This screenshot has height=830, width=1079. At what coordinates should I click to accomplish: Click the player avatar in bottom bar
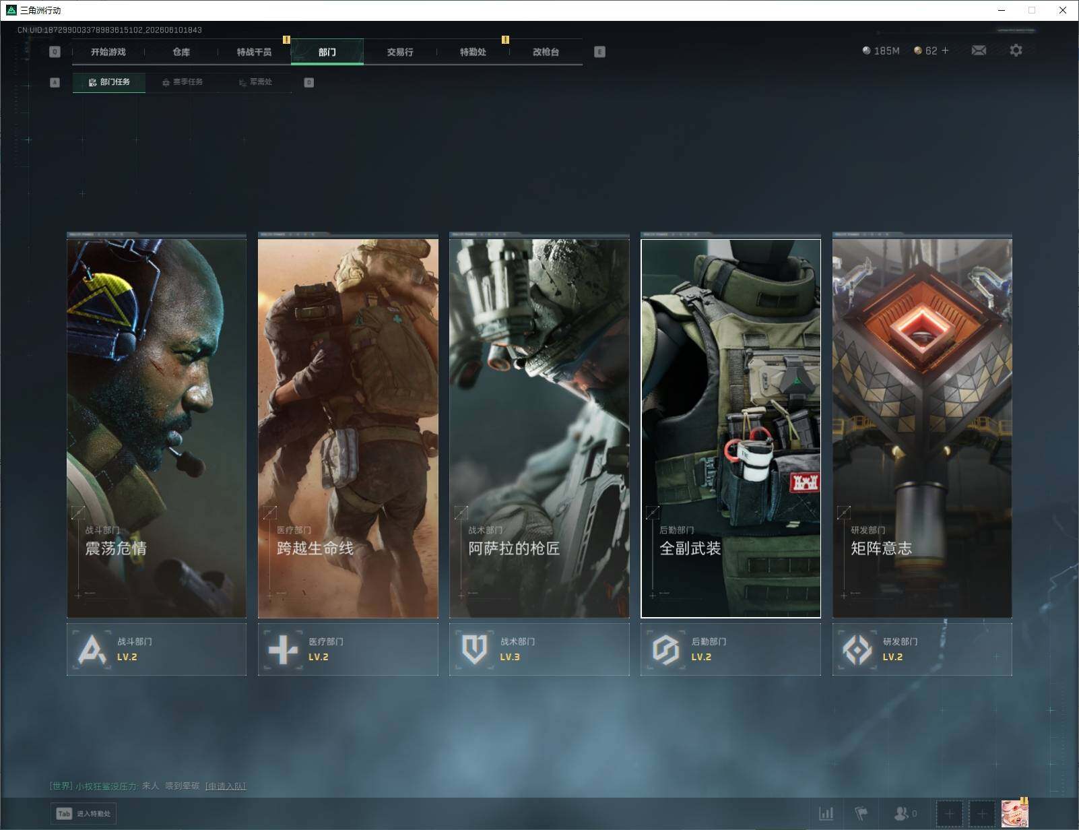pos(1014,813)
